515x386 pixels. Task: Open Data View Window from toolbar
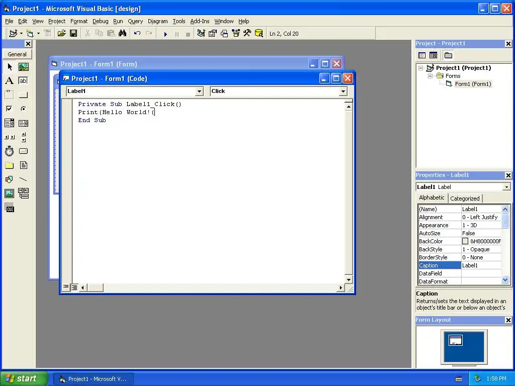click(x=259, y=34)
